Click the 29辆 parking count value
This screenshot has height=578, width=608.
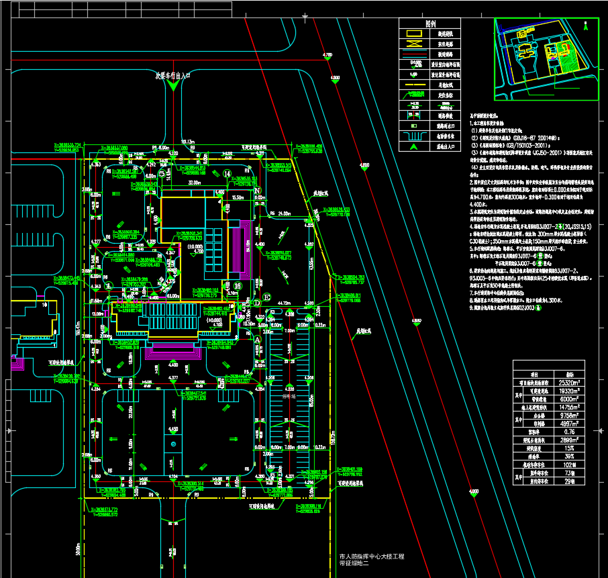click(569, 481)
